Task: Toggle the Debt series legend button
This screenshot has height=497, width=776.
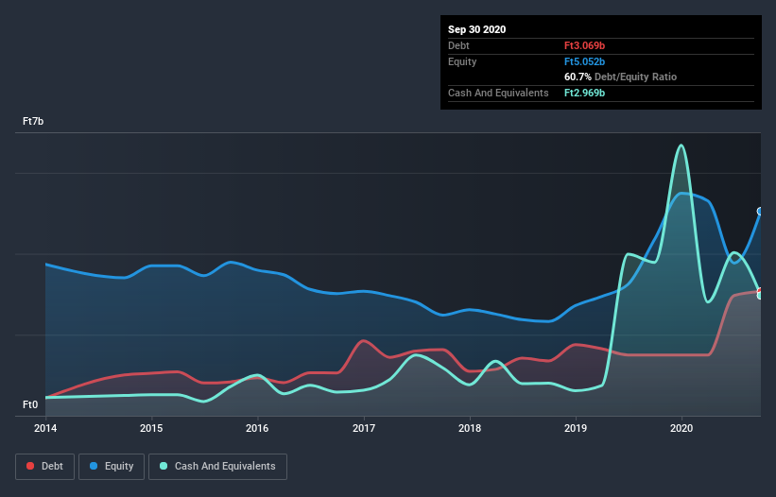Action: point(44,467)
